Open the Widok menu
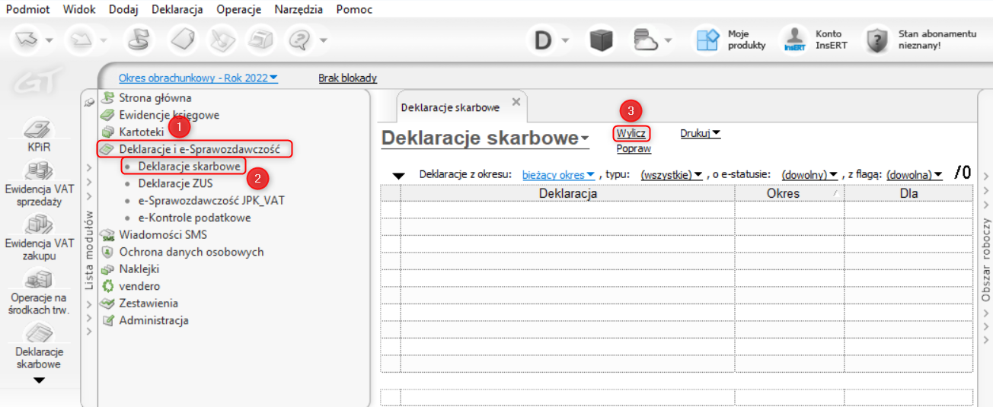Screen dimensions: 993x407 pyautogui.click(x=80, y=9)
